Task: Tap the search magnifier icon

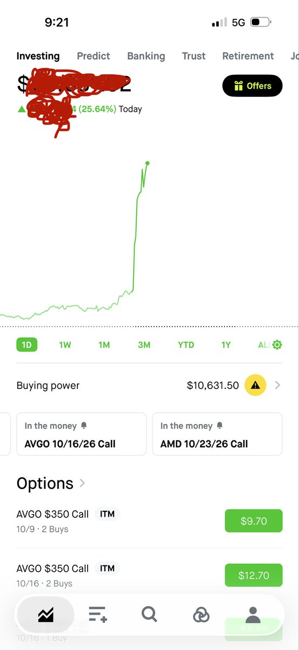Action: point(149,614)
